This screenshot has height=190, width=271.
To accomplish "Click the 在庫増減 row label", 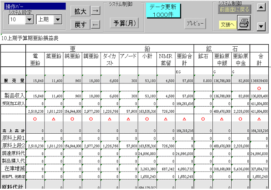I will [x=14, y=168].
